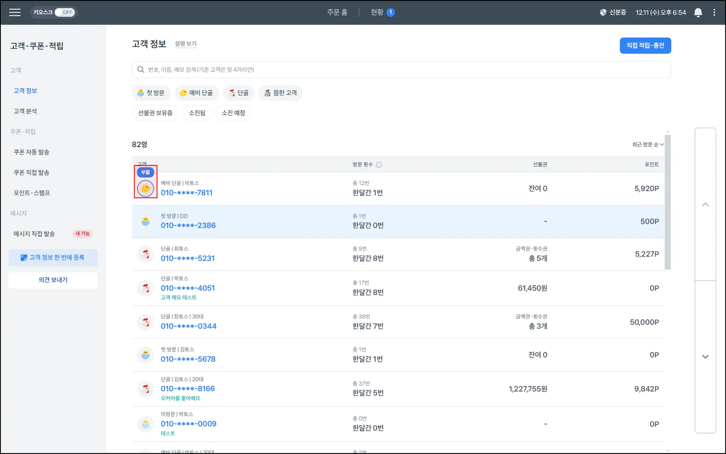Screen dimensions: 726x454
Task: Enable the 선불권 보유중 filter chip
Action: click(x=155, y=113)
